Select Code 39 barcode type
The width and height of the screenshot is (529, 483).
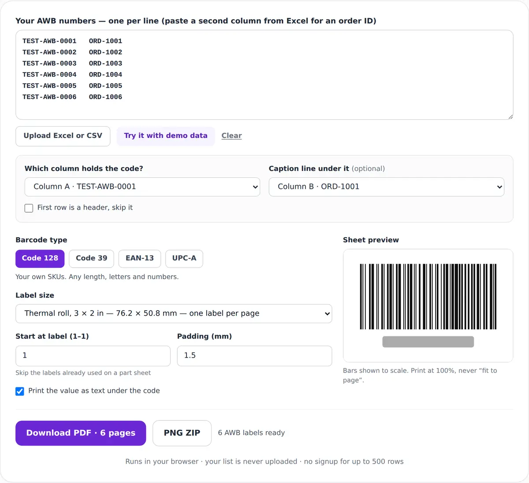(91, 258)
